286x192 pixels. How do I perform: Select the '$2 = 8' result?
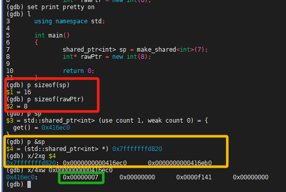(x=17, y=106)
